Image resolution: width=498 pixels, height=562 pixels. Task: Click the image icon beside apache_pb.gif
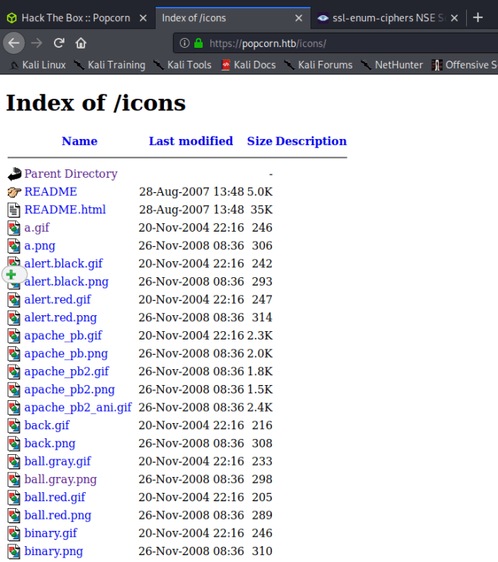[x=14, y=336]
